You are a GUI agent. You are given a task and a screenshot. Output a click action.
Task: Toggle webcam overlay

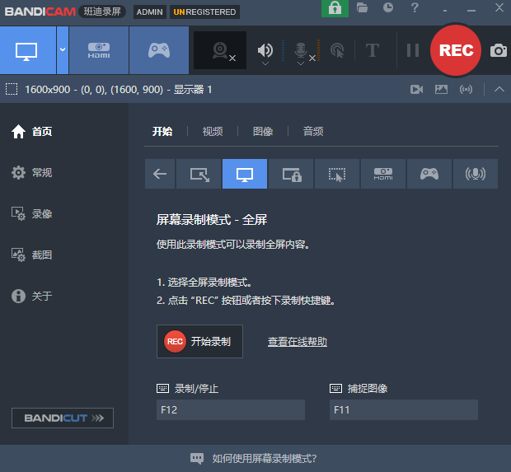(x=220, y=50)
